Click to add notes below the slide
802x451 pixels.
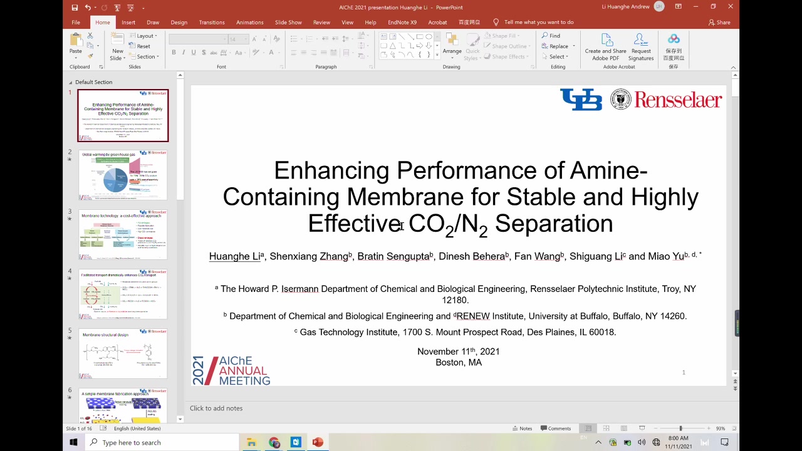(216, 408)
